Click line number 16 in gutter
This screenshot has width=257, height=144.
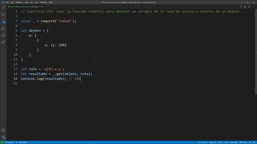[x=15, y=84]
